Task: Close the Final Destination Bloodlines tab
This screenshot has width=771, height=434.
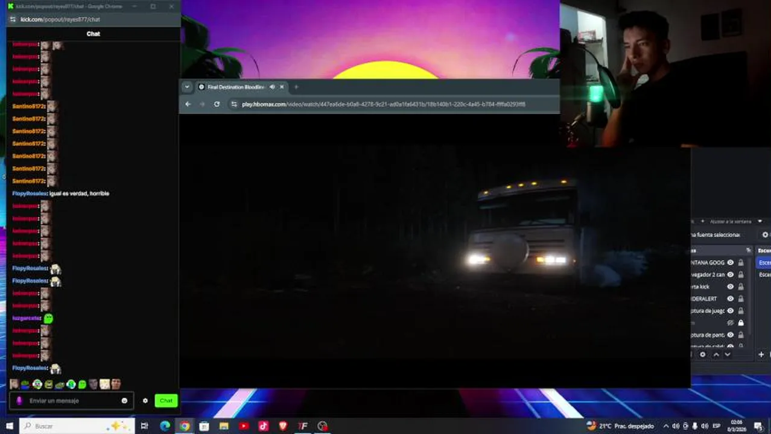Action: click(x=281, y=87)
